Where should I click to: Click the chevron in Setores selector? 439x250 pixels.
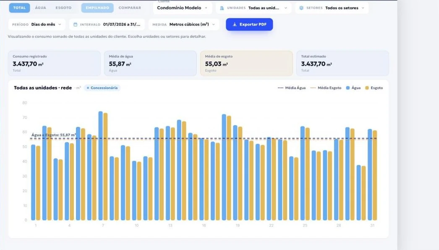click(x=363, y=8)
